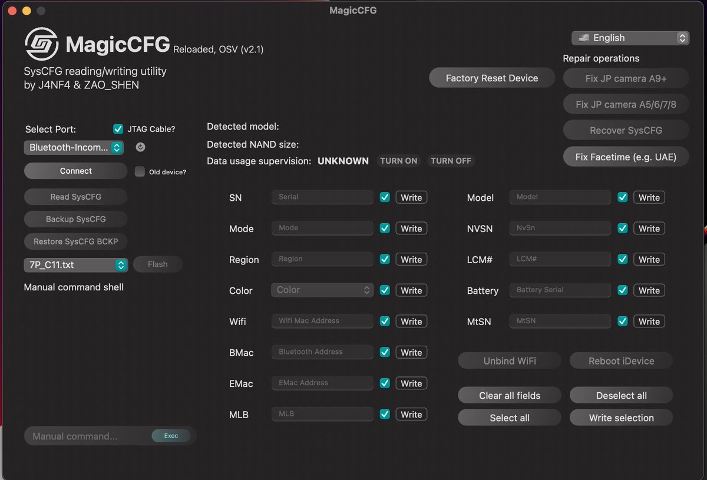
Task: Toggle the JTAG Cable checkbox
Action: (118, 129)
